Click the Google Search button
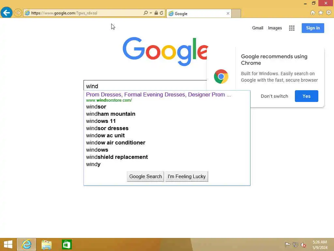The height and width of the screenshot is (251, 334). coord(145,176)
